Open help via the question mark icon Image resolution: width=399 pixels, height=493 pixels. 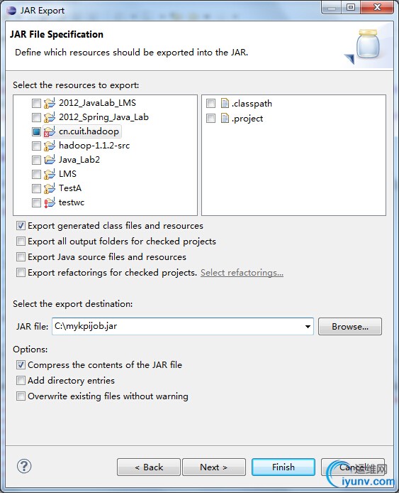[24, 466]
